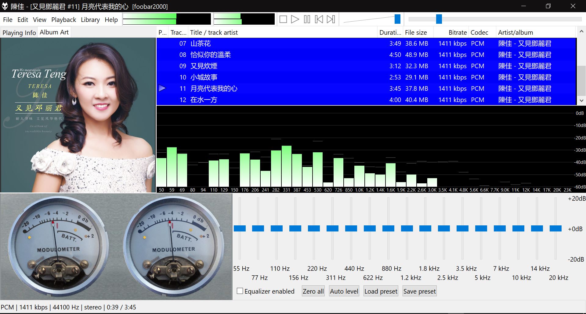Click the 3.5 kHz equalizer band slider

(462, 228)
